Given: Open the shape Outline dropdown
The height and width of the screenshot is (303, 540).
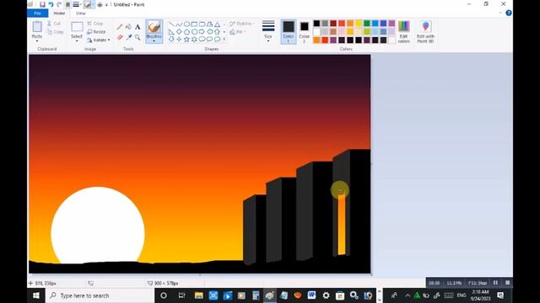Looking at the screenshot, I should click(242, 24).
